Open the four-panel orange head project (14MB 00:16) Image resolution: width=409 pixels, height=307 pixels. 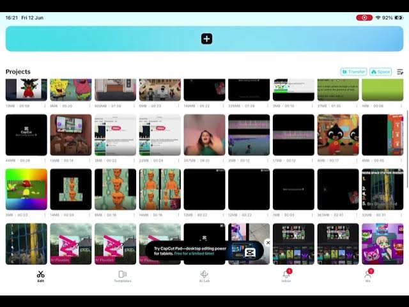(160, 189)
